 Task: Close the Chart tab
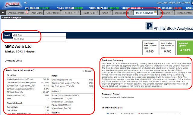tap(110, 12)
